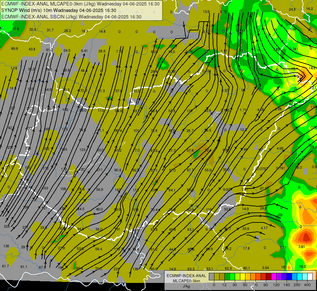Click the map value 37.2
The width and height of the screenshot is (317, 291).
[x=263, y=189]
